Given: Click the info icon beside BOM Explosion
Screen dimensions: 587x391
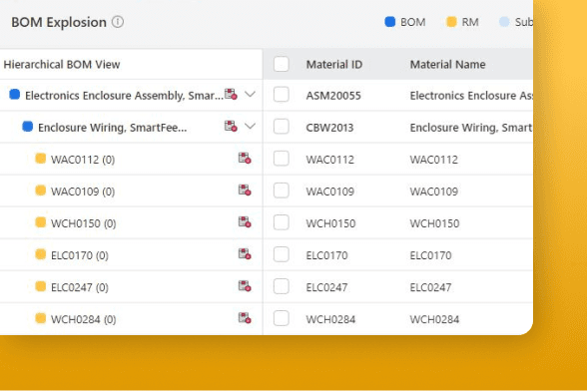Looking at the screenshot, I should 118,22.
